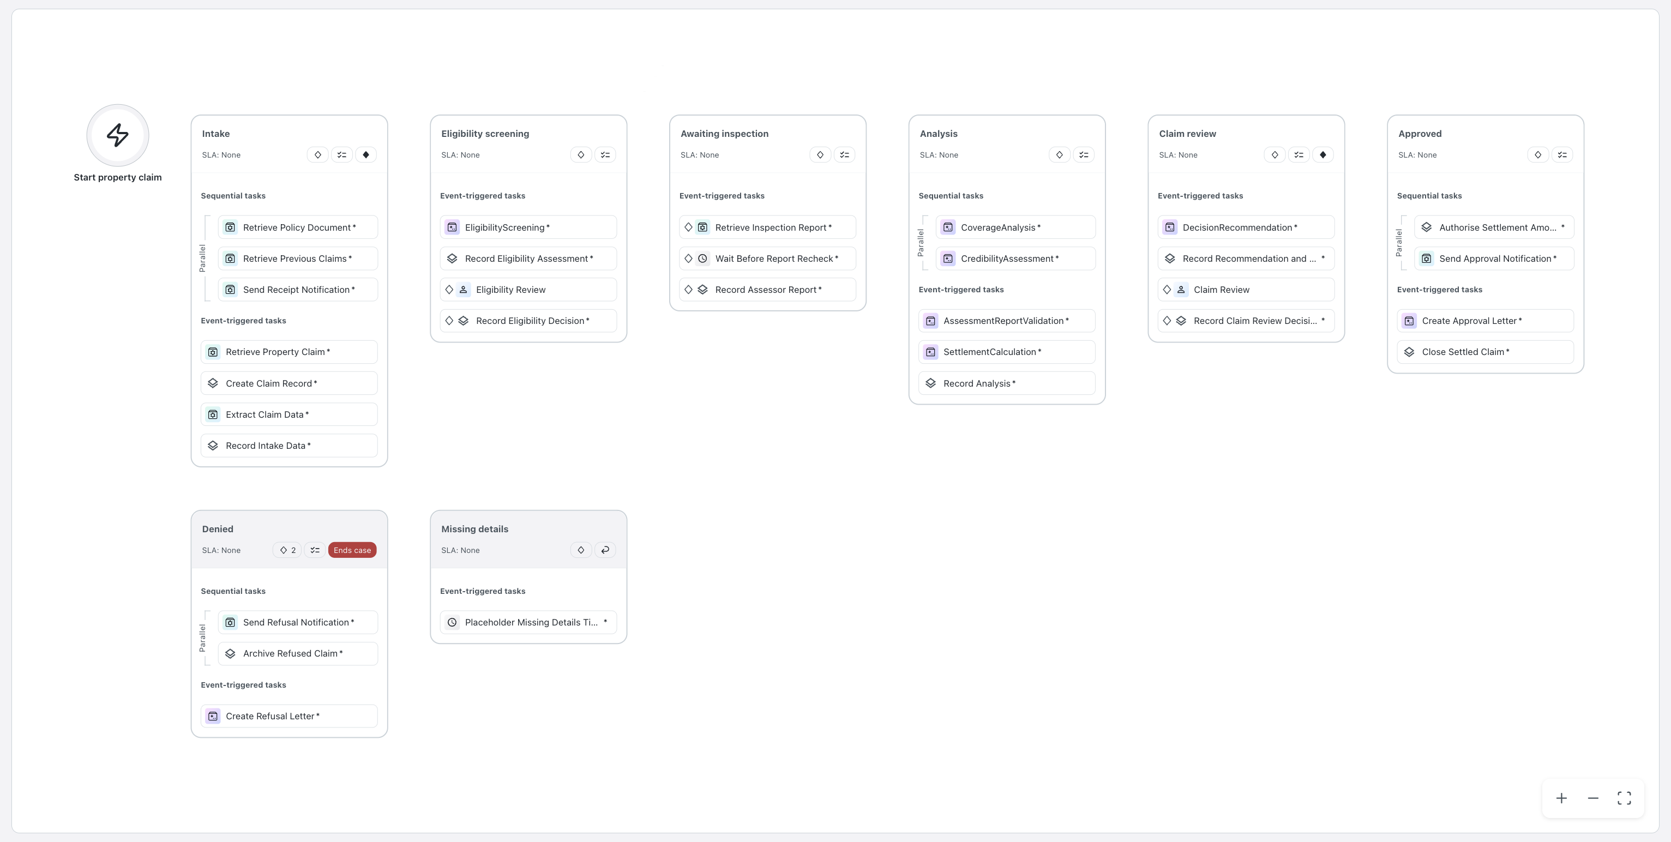
Task: Click Analysis stage diamond icon
Action: pyautogui.click(x=1059, y=154)
